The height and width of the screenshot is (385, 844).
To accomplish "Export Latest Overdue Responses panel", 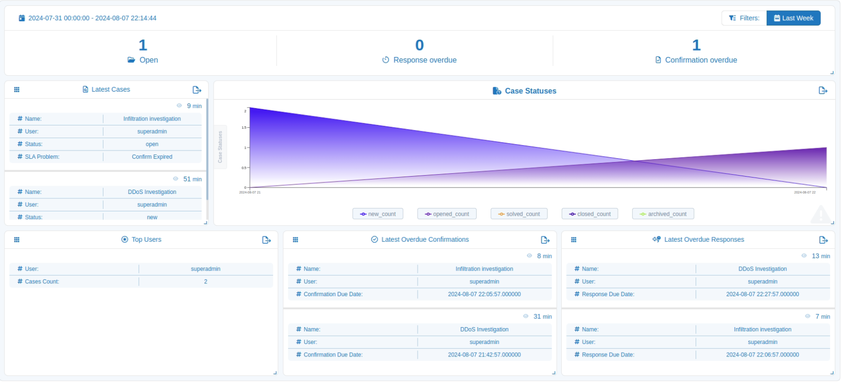I will click(x=823, y=240).
